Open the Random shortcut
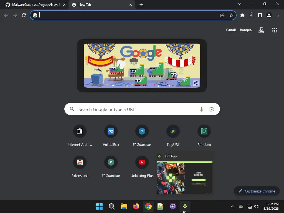This screenshot has height=213, width=284. [x=204, y=136]
